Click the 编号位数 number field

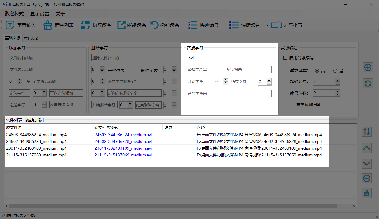[x=324, y=93]
